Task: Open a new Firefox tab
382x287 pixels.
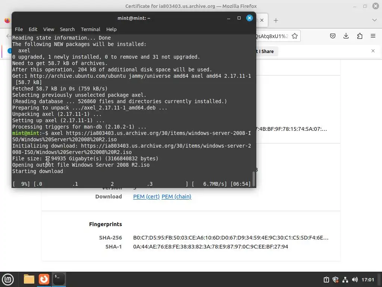Action: pyautogui.click(x=276, y=21)
